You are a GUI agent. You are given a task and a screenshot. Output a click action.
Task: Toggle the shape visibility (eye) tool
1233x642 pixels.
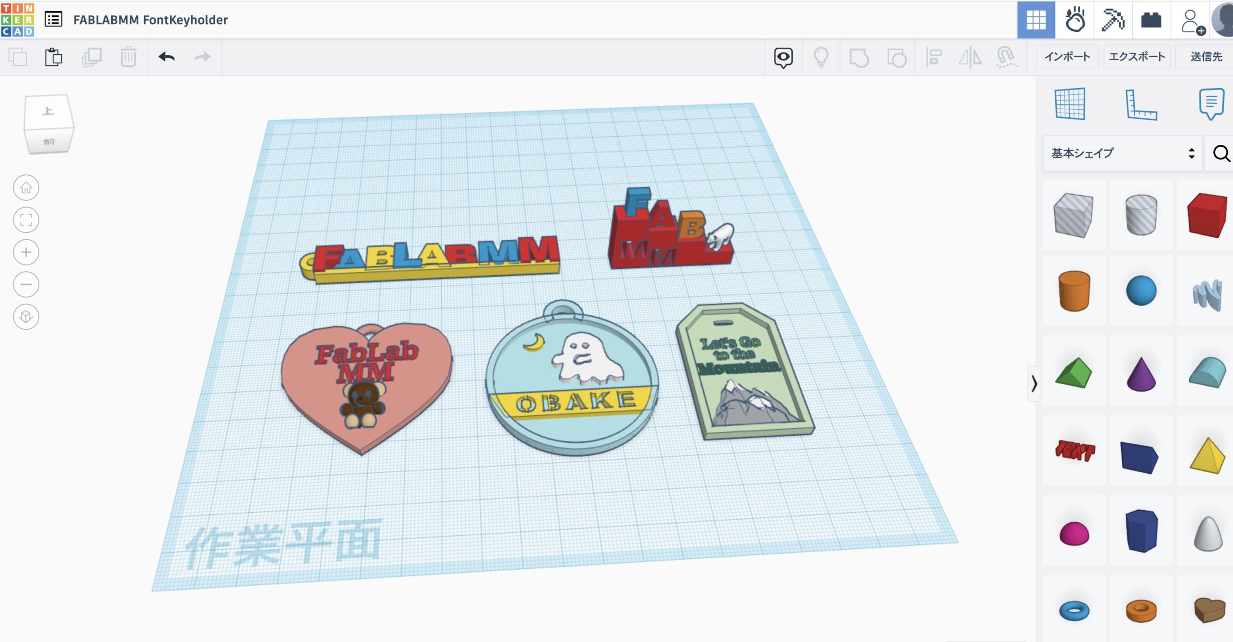(783, 57)
